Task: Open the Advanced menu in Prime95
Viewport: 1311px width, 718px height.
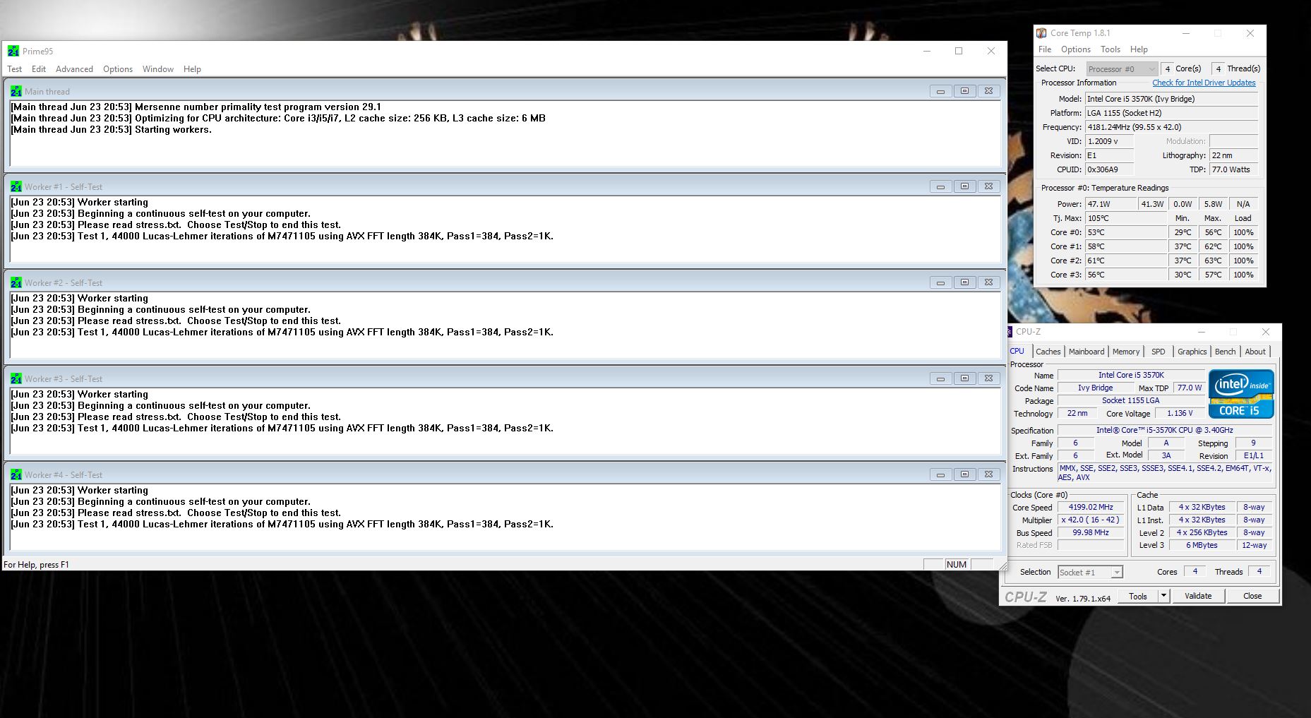Action: click(x=74, y=69)
